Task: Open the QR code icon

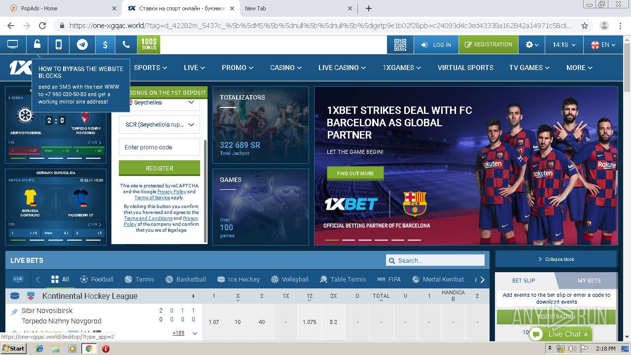Action: coord(400,44)
